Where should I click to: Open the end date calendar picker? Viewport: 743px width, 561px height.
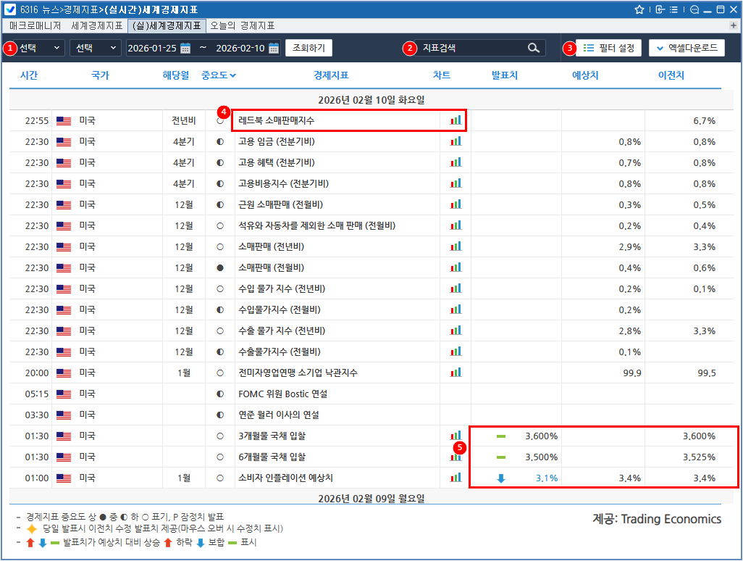[274, 49]
